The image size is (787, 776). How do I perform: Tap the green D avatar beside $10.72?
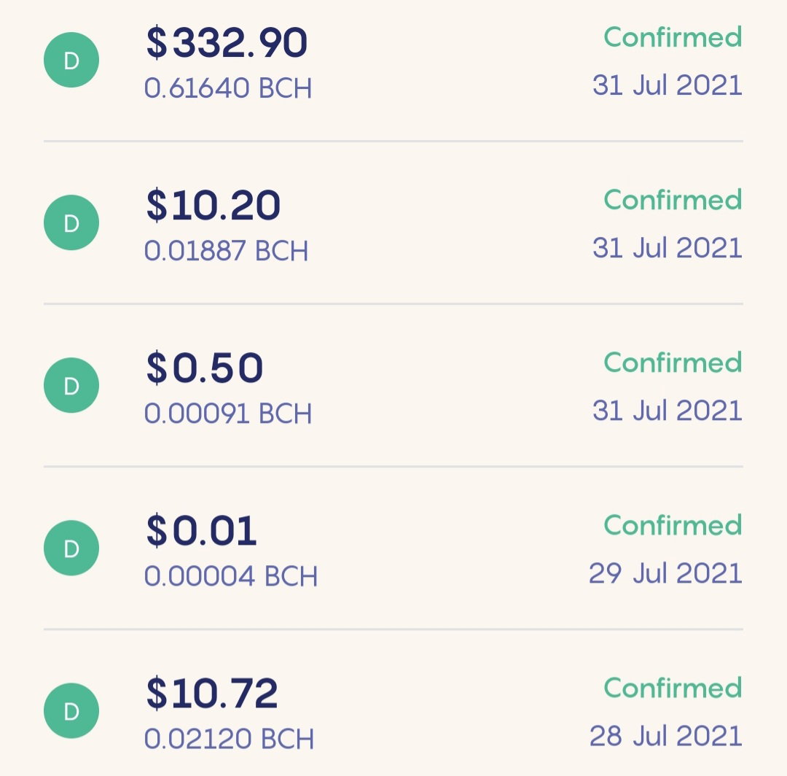(71, 710)
